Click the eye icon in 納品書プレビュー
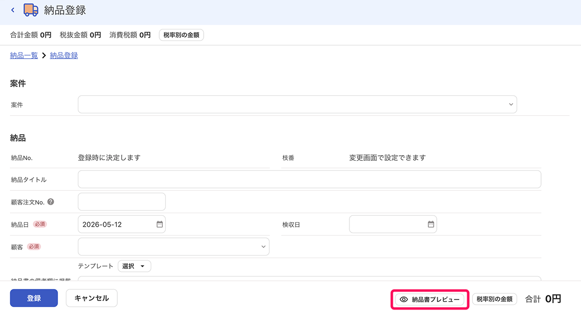This screenshot has width=581, height=315. (x=404, y=300)
